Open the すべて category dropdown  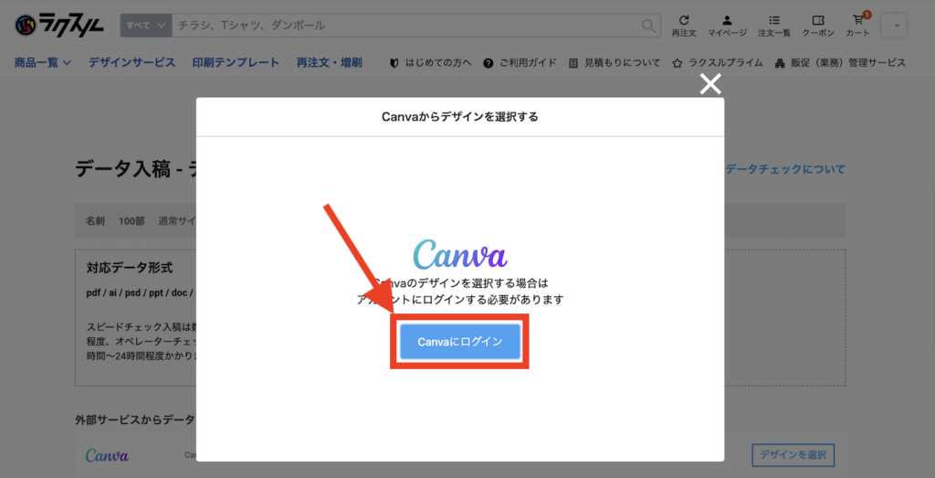(146, 25)
